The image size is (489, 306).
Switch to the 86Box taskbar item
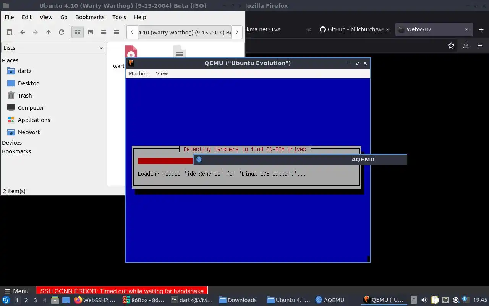(144, 300)
